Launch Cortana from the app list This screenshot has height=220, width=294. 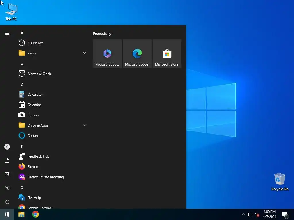click(52, 135)
